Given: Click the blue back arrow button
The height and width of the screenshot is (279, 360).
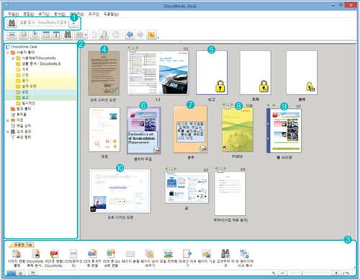Looking at the screenshot, I should click(130, 35).
